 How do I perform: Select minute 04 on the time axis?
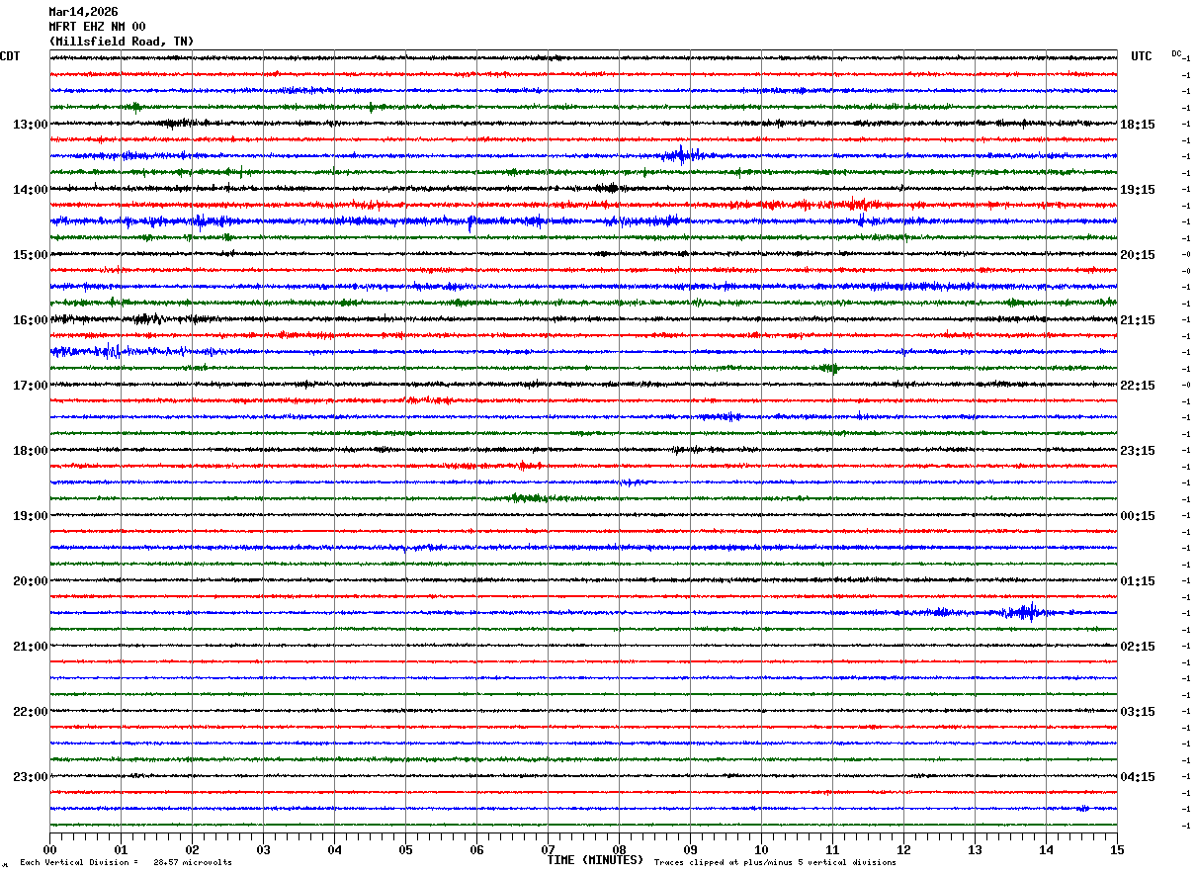click(334, 850)
